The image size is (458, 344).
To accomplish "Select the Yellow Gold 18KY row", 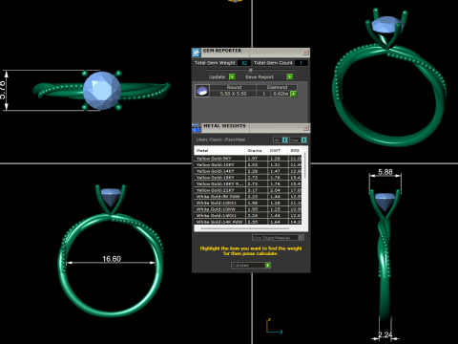I will tap(248, 178).
